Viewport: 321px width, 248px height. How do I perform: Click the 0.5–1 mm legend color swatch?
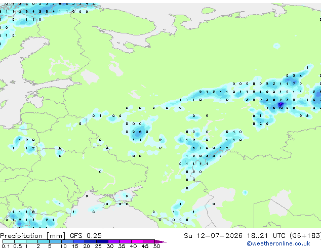pyautogui.click(x=20, y=241)
